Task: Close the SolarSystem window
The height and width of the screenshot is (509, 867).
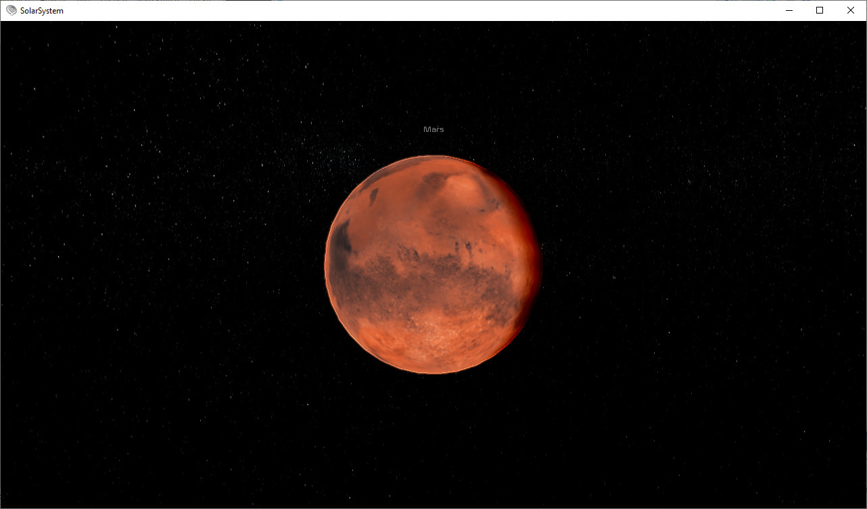Action: tap(851, 10)
